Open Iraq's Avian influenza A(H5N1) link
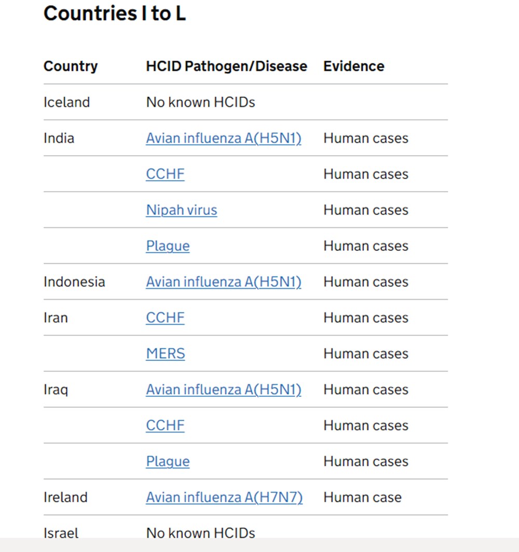The image size is (519, 552). click(223, 389)
